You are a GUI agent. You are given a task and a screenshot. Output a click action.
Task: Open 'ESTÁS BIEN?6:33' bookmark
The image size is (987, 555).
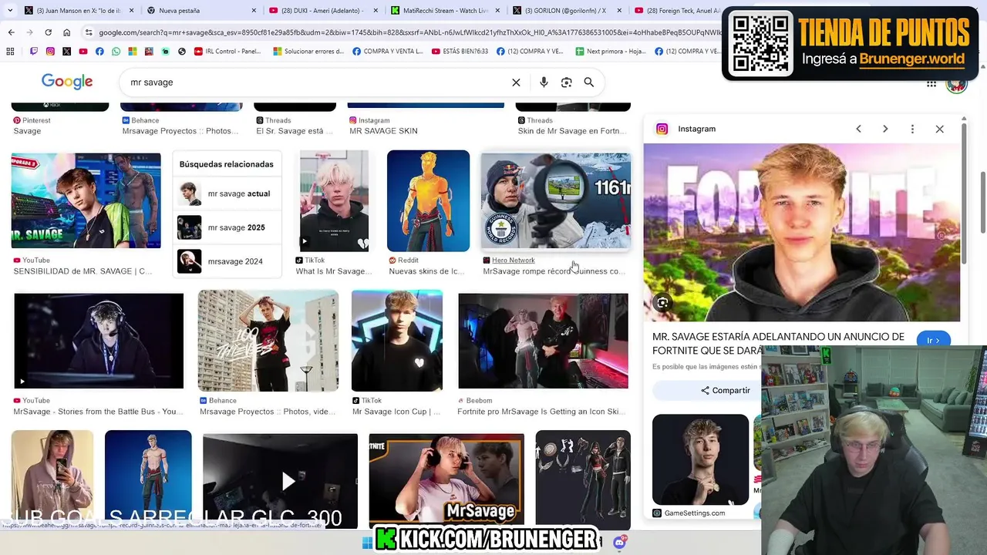point(460,52)
